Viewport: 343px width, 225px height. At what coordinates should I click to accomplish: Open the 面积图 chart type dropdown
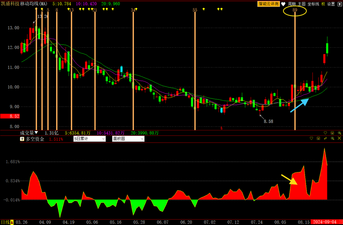128,139
